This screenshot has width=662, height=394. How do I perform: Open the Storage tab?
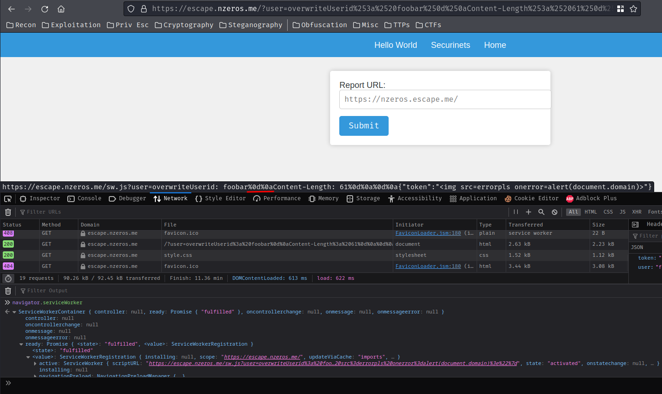point(363,199)
